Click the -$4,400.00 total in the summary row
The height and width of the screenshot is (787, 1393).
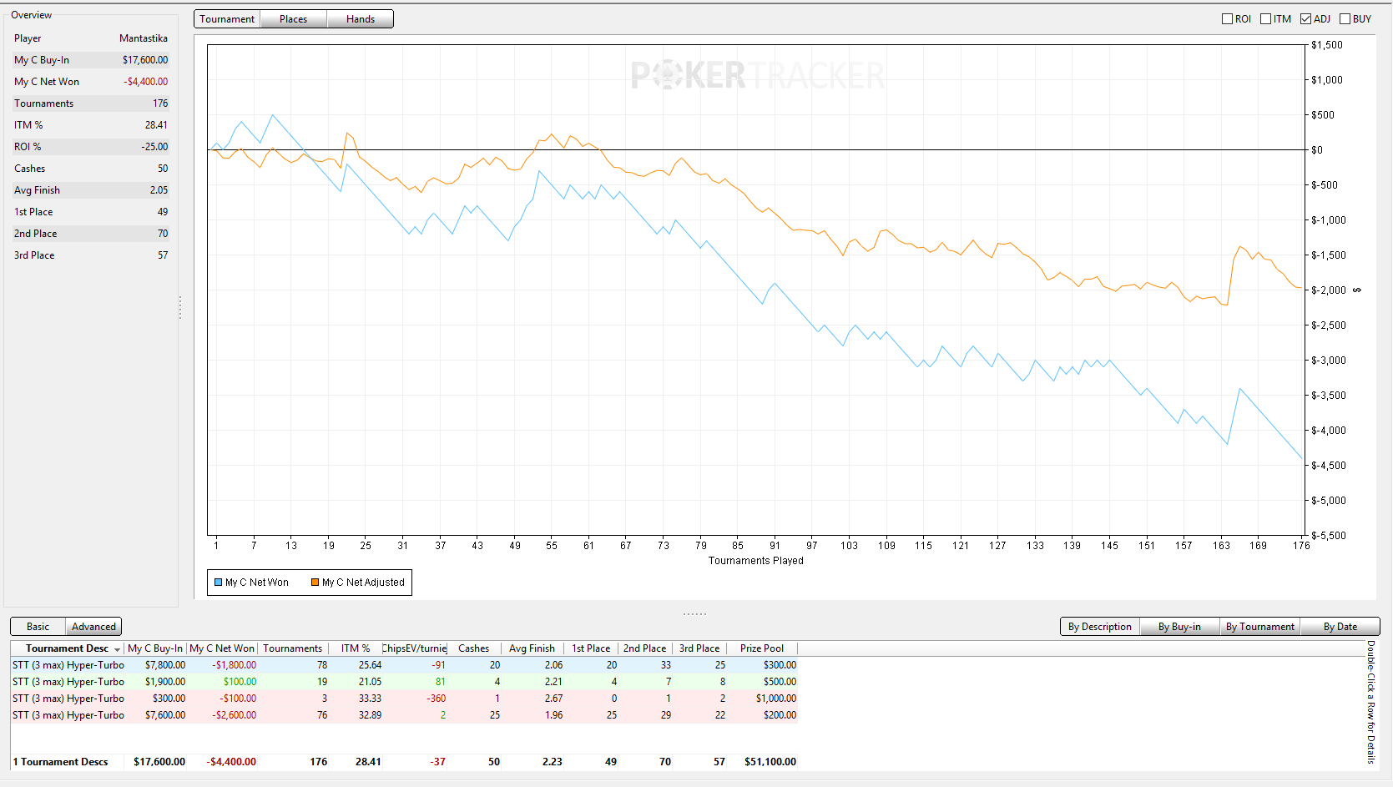click(x=233, y=762)
